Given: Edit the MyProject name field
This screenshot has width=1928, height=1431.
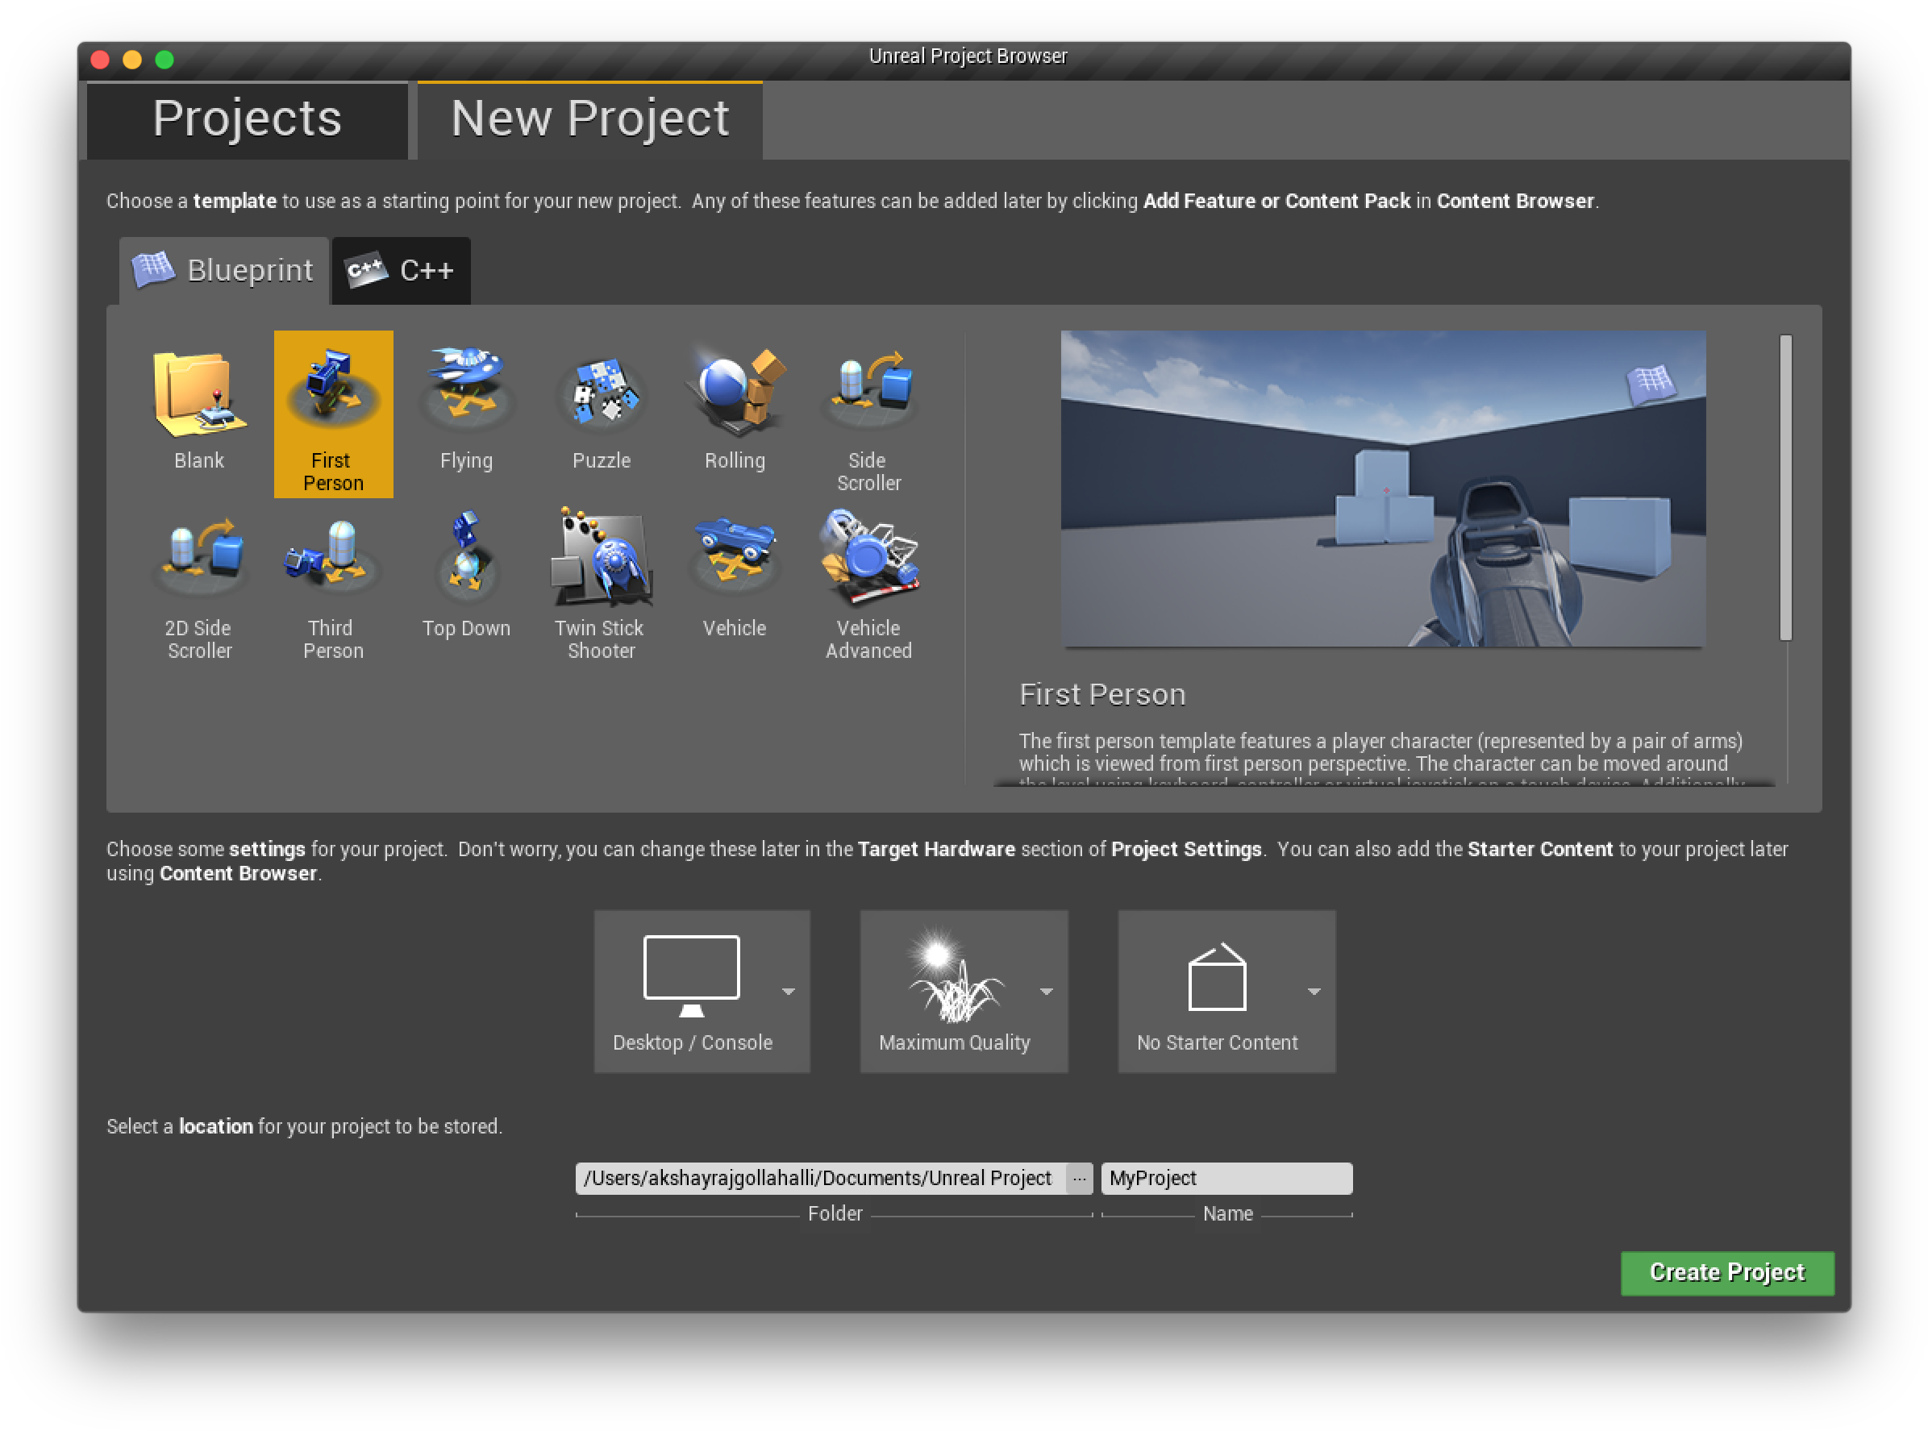Looking at the screenshot, I should (x=1226, y=1178).
